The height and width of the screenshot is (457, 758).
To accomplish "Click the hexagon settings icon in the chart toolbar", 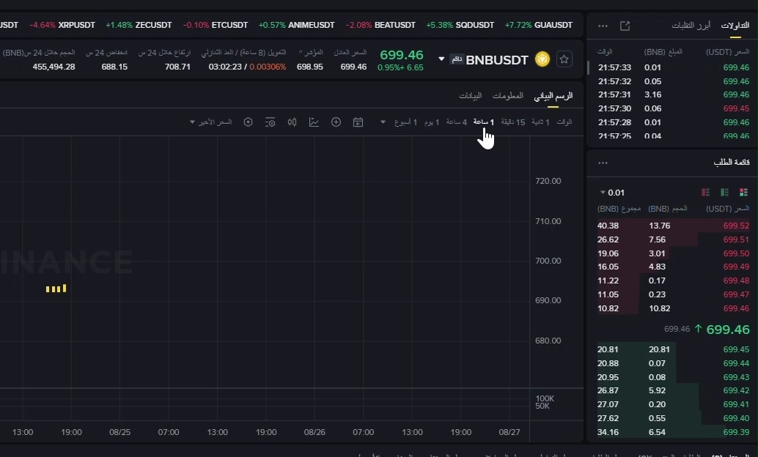I will pyautogui.click(x=248, y=122).
